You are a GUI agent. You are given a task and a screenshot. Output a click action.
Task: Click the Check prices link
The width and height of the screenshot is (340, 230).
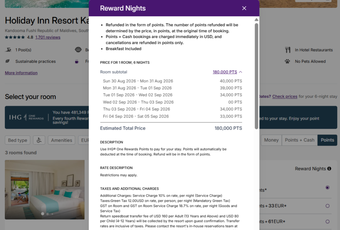(x=285, y=96)
